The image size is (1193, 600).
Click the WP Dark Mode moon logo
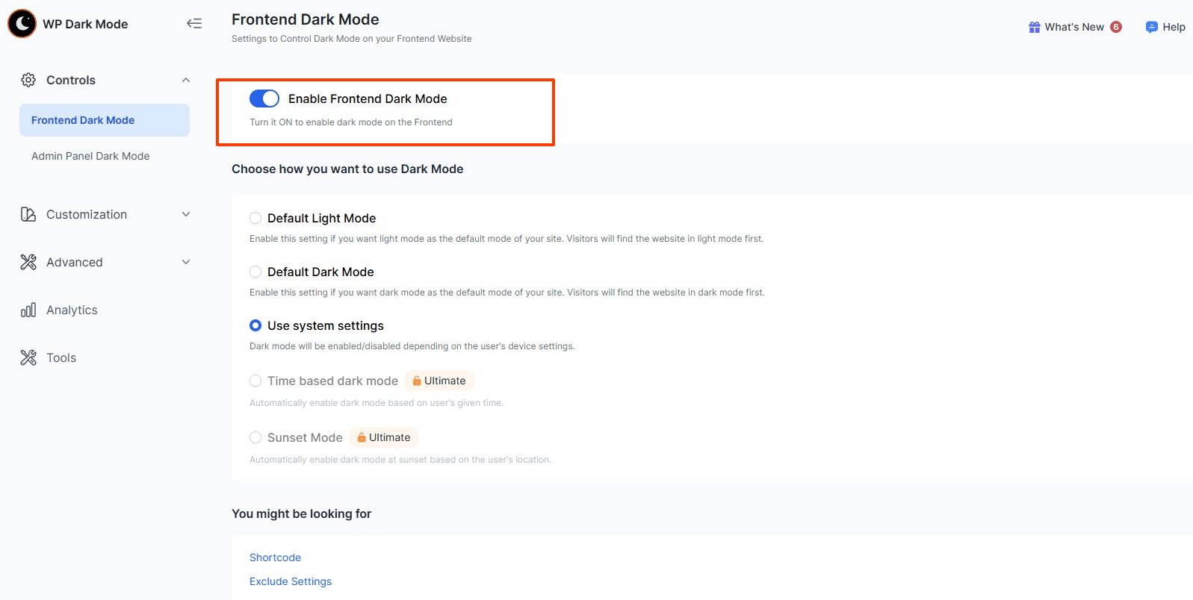22,24
